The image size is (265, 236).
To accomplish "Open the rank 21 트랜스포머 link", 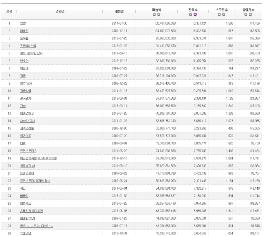I will point(27,174).
